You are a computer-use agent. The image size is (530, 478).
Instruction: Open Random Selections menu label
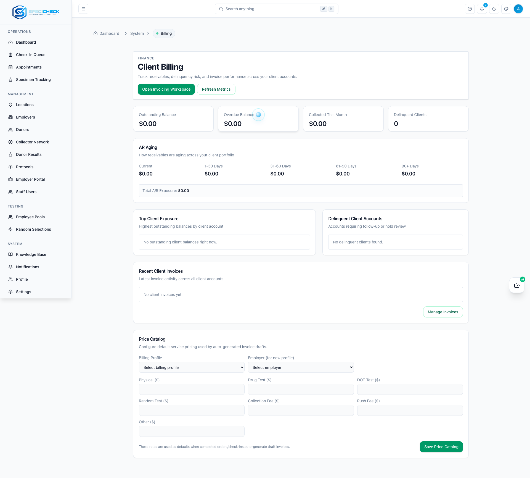pos(33,229)
